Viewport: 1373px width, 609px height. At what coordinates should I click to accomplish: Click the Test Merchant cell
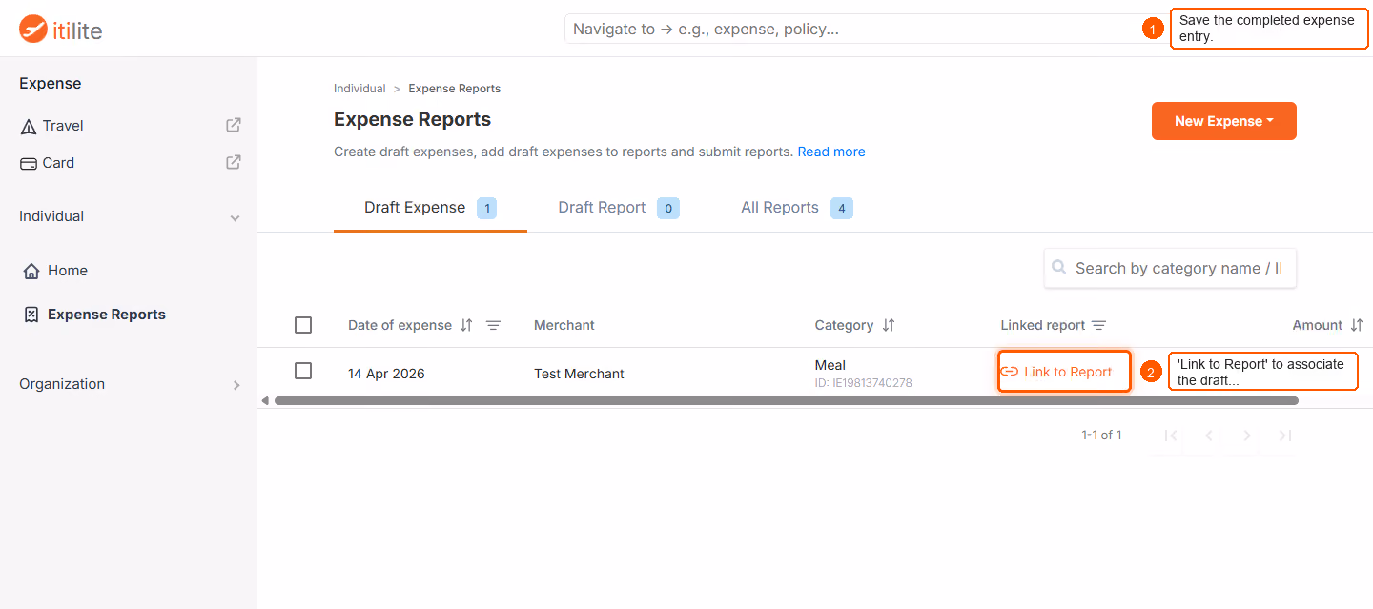point(579,374)
